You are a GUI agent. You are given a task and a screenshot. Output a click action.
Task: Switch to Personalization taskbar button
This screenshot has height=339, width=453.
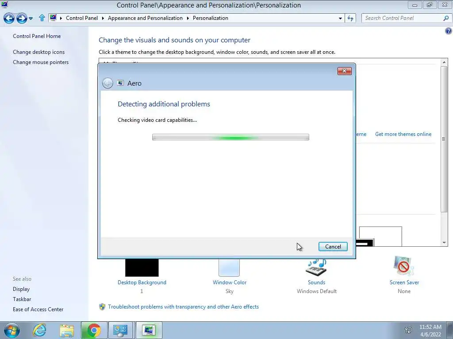149,330
